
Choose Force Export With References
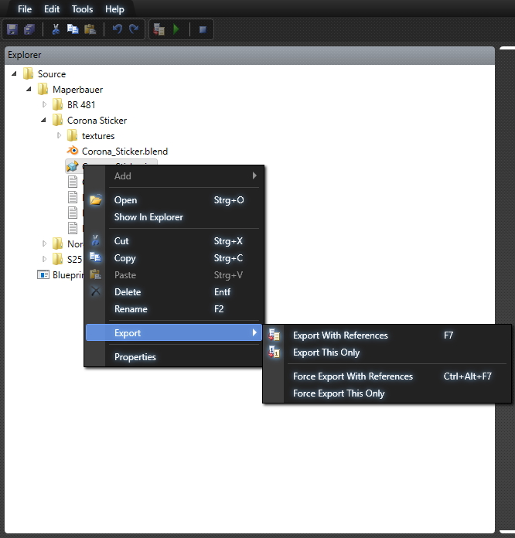[x=387, y=376]
